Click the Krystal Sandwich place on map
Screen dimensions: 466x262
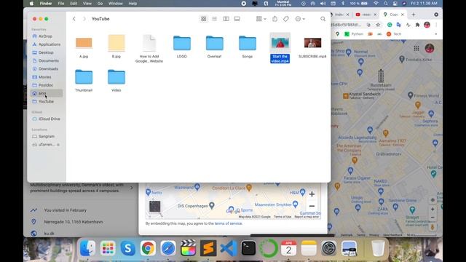(362, 95)
